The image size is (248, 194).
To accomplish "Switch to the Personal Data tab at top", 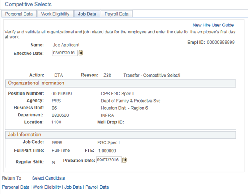I will (x=19, y=14).
